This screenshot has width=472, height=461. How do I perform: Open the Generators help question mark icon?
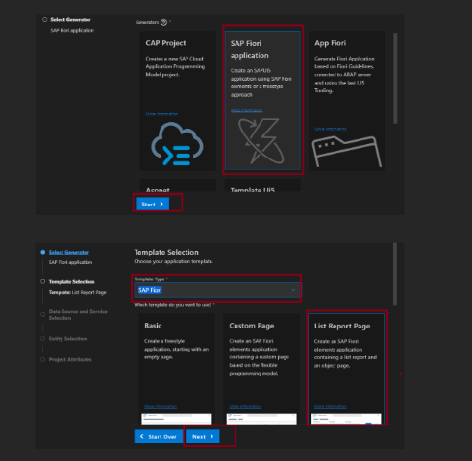click(x=163, y=22)
